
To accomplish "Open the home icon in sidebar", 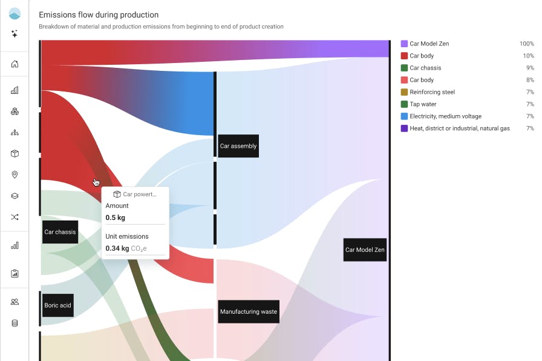I will click(15, 64).
